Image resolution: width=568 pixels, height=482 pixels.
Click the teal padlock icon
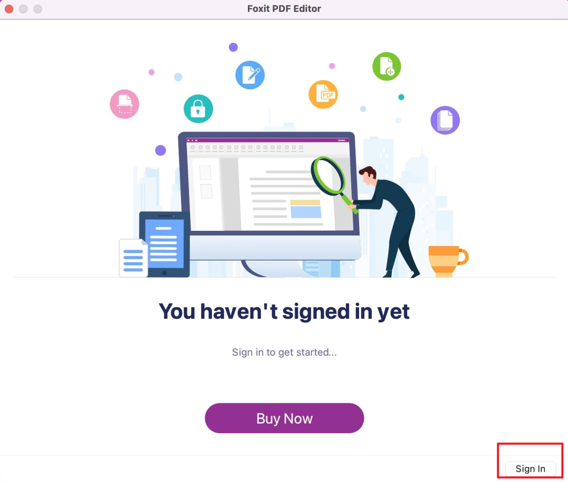[x=198, y=109]
